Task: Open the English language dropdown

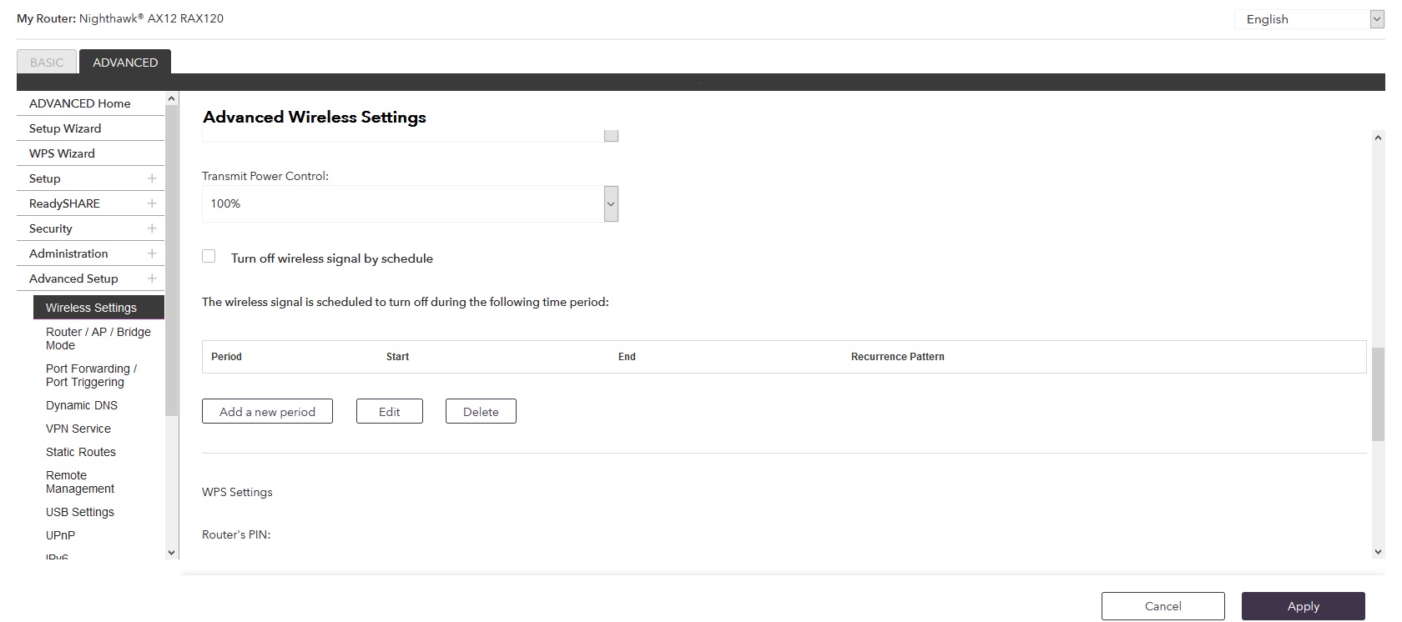Action: 1309,19
